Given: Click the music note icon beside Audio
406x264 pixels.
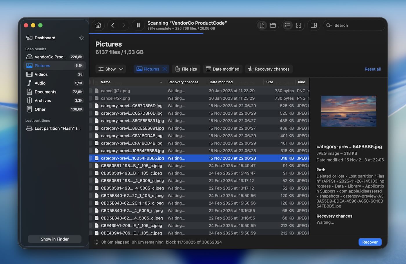Looking at the screenshot, I should point(29,83).
